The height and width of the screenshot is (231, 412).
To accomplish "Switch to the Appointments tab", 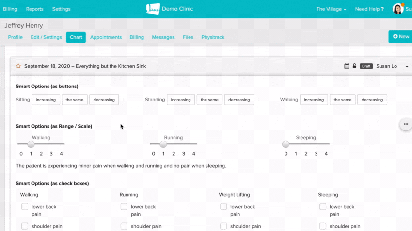I will tap(106, 37).
